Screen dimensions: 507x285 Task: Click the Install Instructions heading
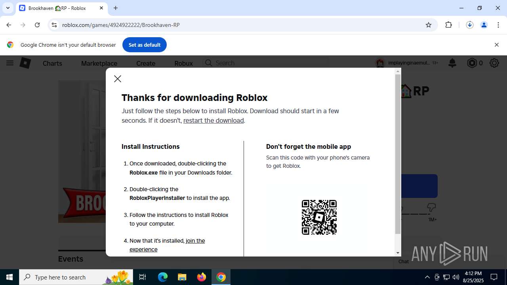click(151, 146)
